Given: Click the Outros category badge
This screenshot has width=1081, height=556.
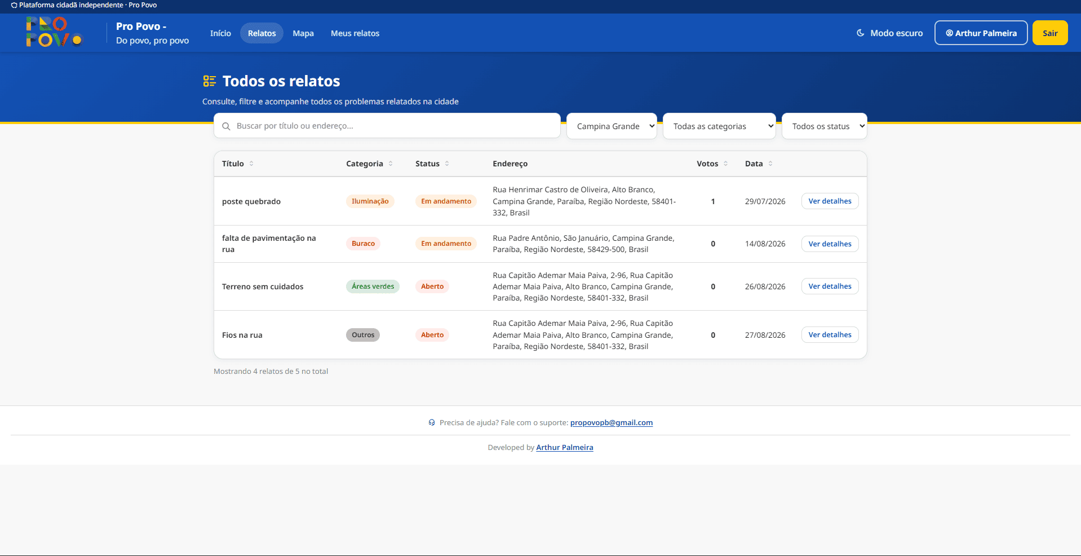Looking at the screenshot, I should pyautogui.click(x=363, y=335).
